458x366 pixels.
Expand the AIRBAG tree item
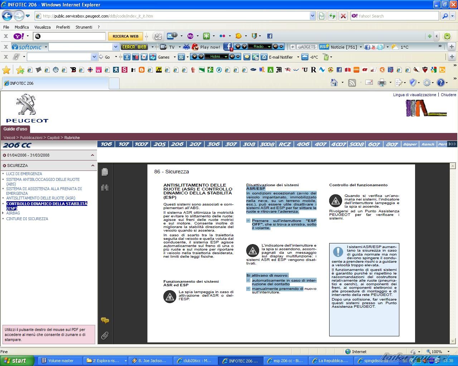tap(3, 213)
